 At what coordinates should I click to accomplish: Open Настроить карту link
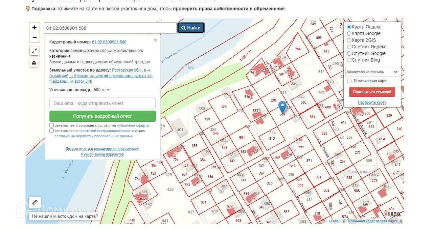pos(372,102)
